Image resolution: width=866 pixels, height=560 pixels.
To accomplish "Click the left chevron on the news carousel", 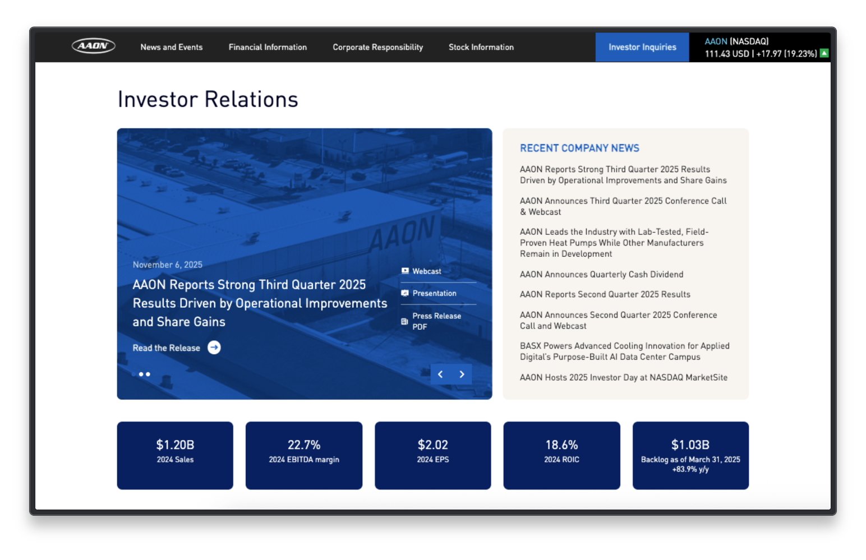I will (440, 374).
